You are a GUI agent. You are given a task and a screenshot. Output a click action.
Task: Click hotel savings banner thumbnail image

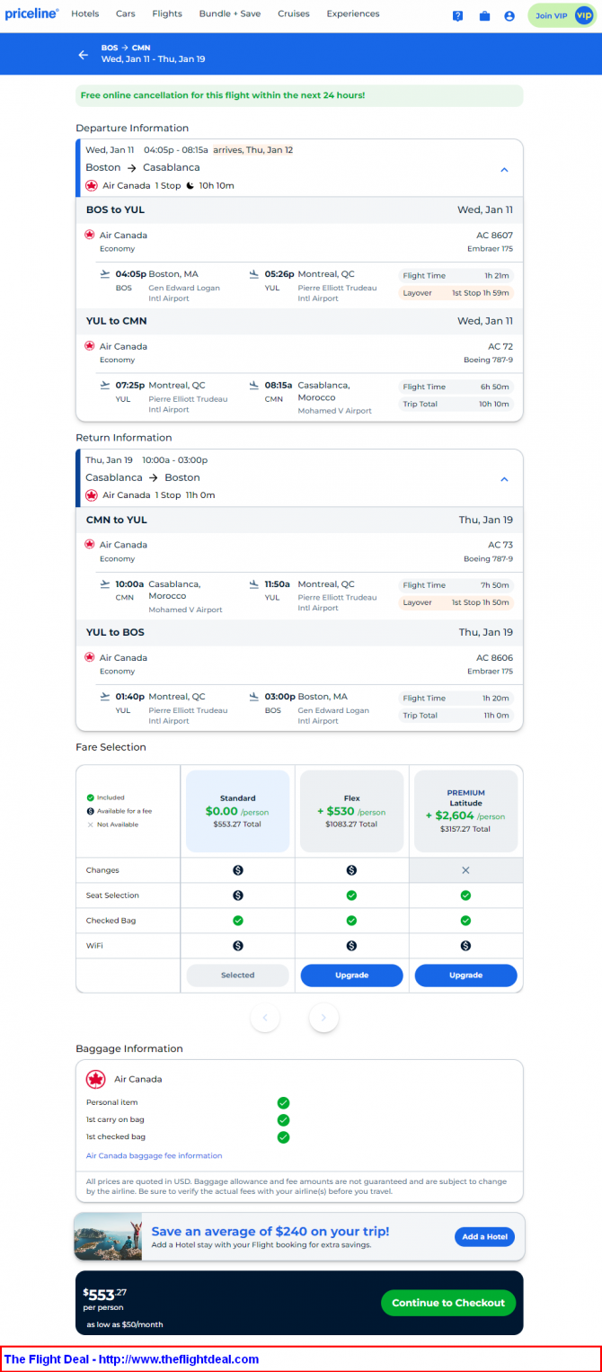[108, 1236]
